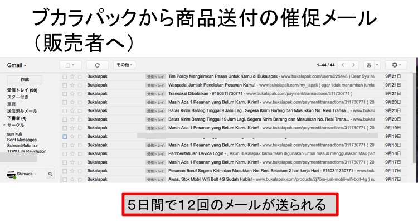The height and width of the screenshot is (221, 418).
Task: Open Transaksi Dibatalkan - #160311730771 email
Action: click(206, 93)
